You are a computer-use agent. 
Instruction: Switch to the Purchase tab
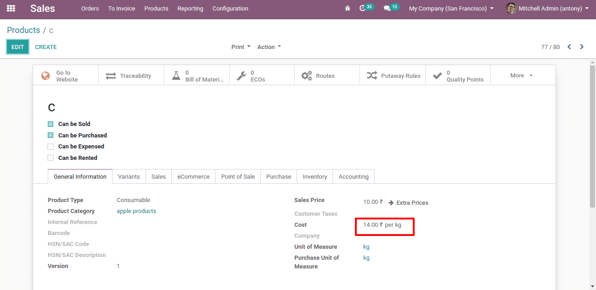(x=279, y=176)
